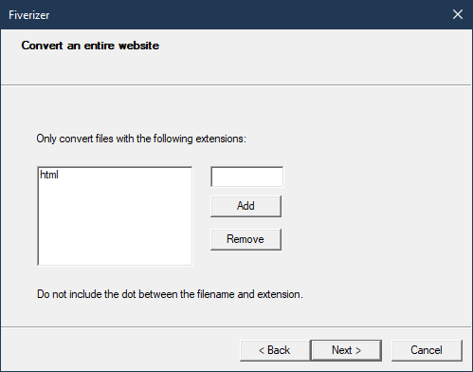The image size is (473, 372).
Task: Close the Fiverizer window
Action: pos(458,14)
